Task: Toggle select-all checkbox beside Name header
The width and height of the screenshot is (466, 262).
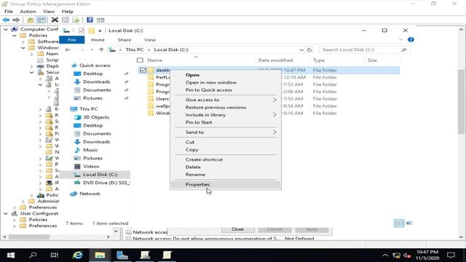Action: click(140, 60)
